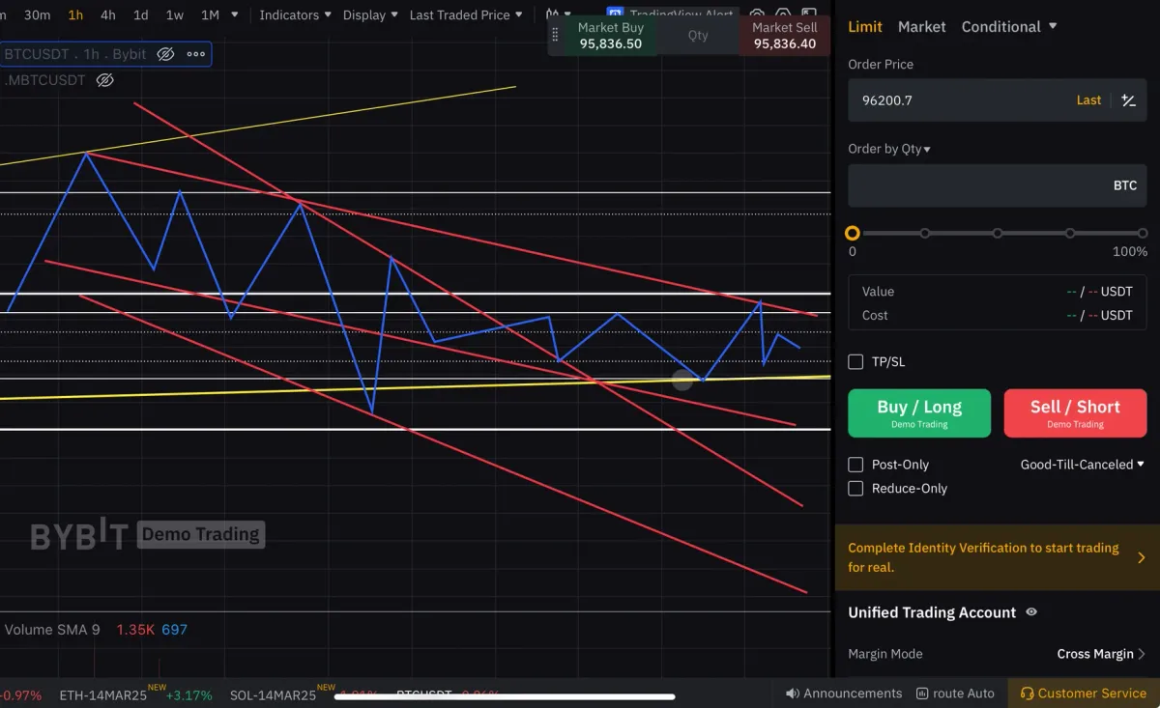Click the Volume SMA 9 indicator label
Screen dimensions: 1160x708
[x=52, y=630]
